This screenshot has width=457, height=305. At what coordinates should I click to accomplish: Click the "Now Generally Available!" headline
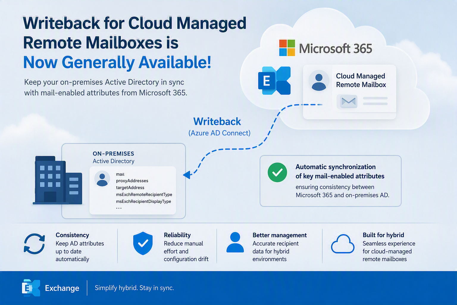click(117, 63)
